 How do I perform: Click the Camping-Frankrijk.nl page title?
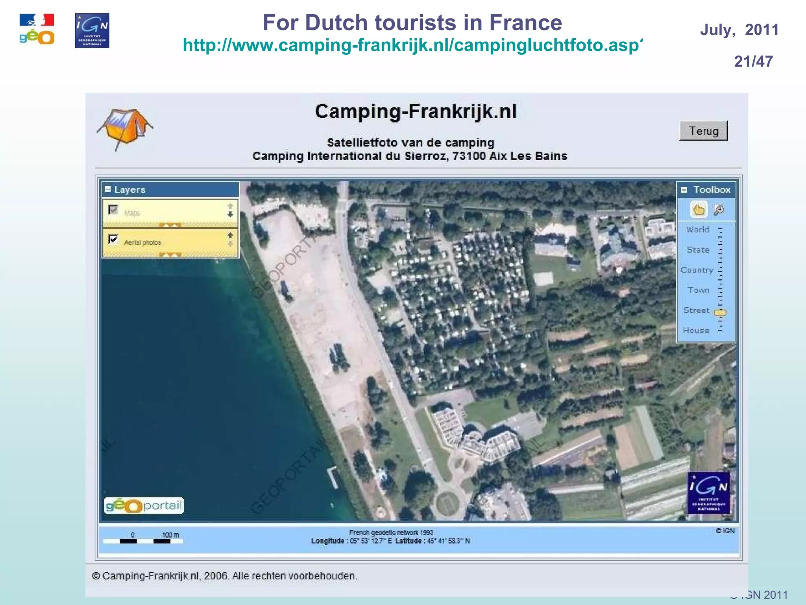416,111
